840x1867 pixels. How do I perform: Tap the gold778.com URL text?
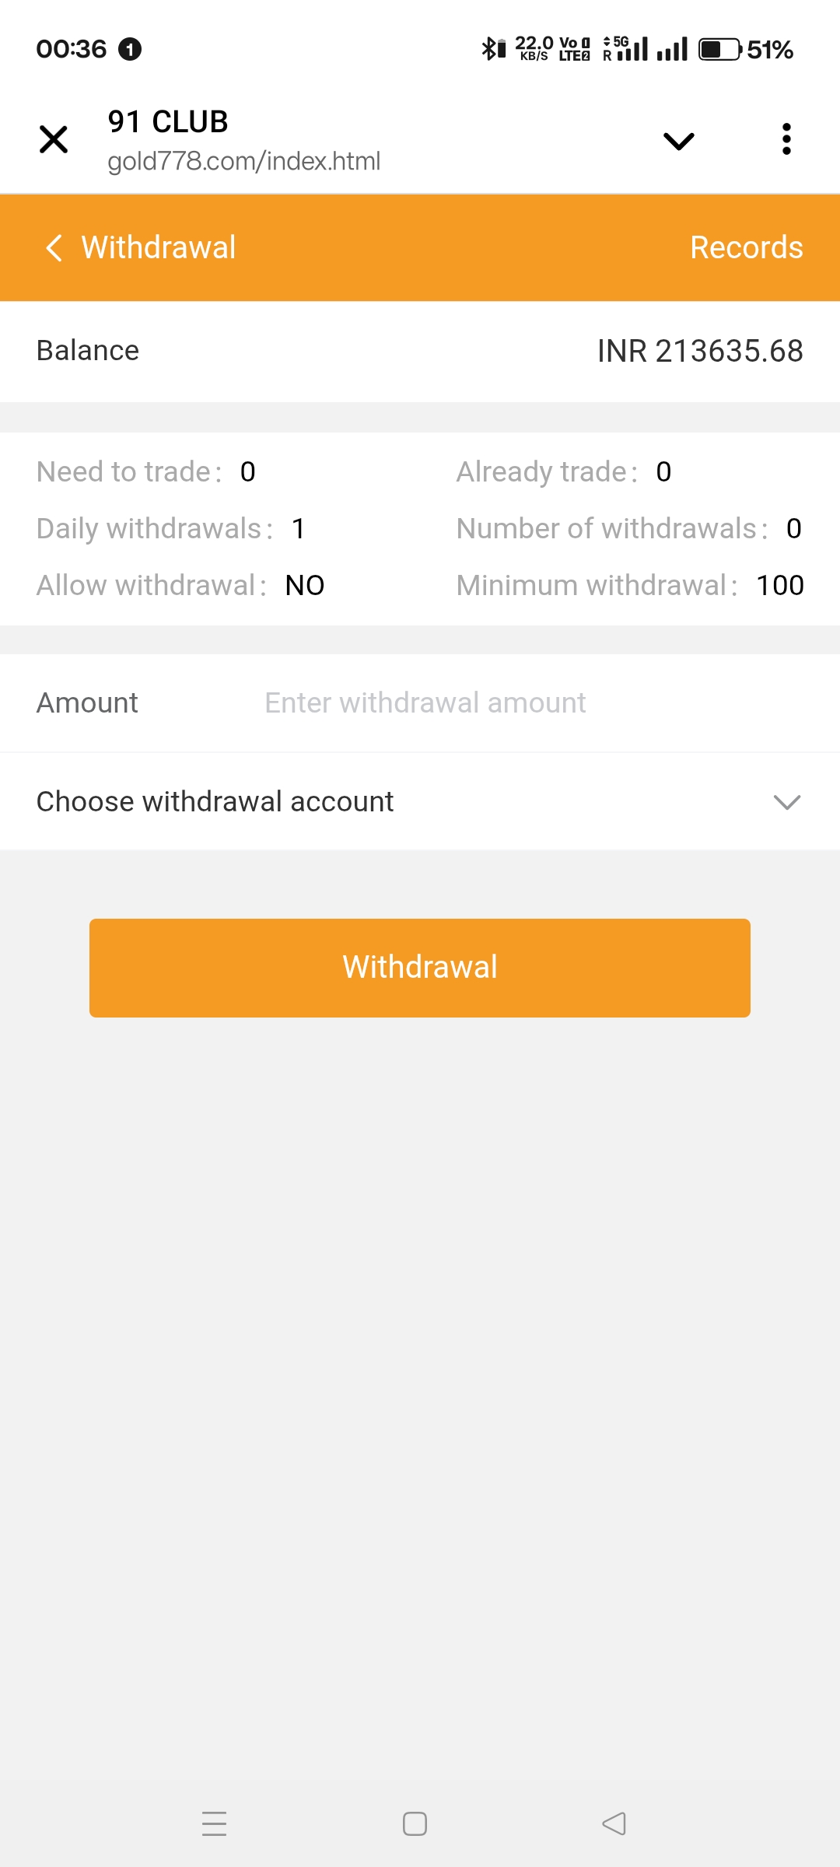pyautogui.click(x=244, y=161)
